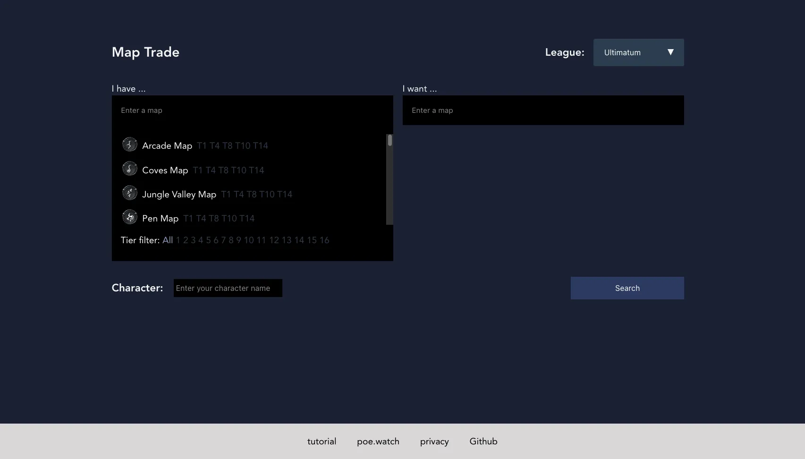Select T14 tier for Arcade Map
805x459 pixels.
point(260,146)
